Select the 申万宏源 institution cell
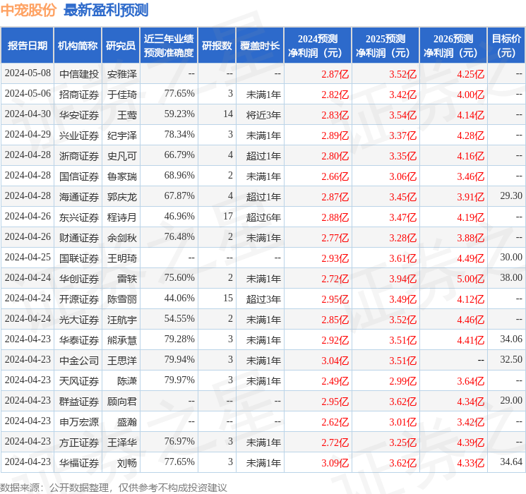Screen dimensions: 526x494 (79, 422)
